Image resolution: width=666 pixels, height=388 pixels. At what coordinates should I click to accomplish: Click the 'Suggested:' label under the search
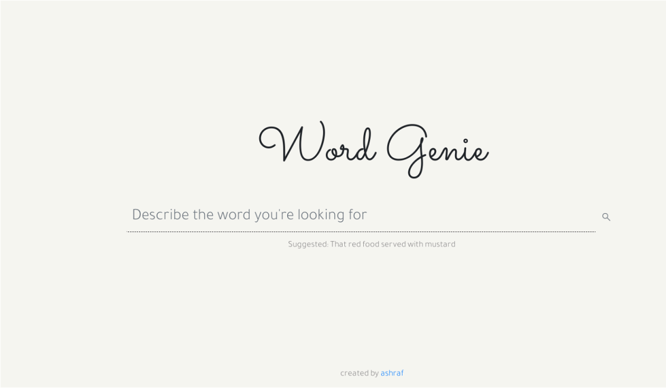pyautogui.click(x=308, y=245)
